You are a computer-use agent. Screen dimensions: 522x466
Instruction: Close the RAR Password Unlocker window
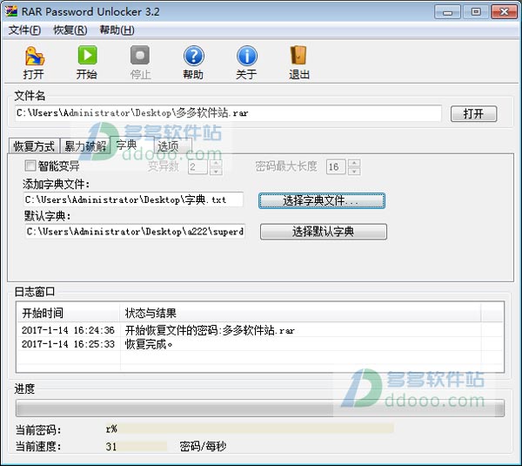click(x=504, y=12)
